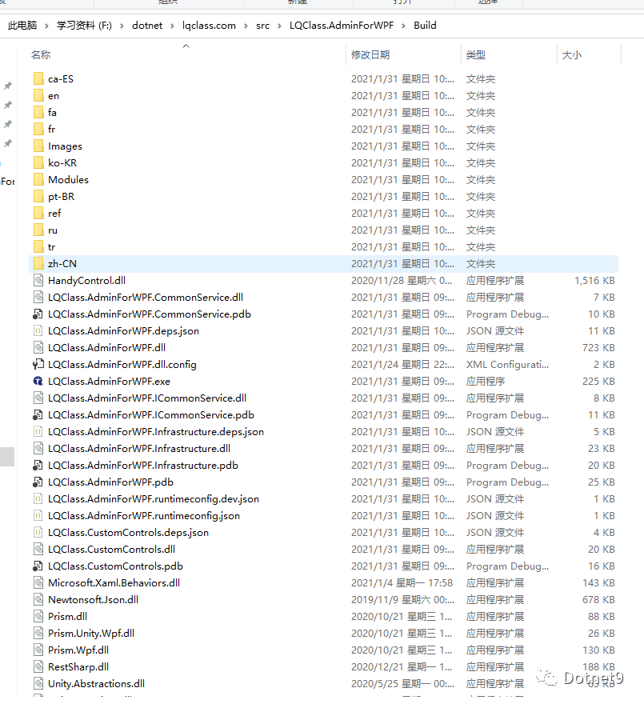Select the Images folder icon

(38, 146)
